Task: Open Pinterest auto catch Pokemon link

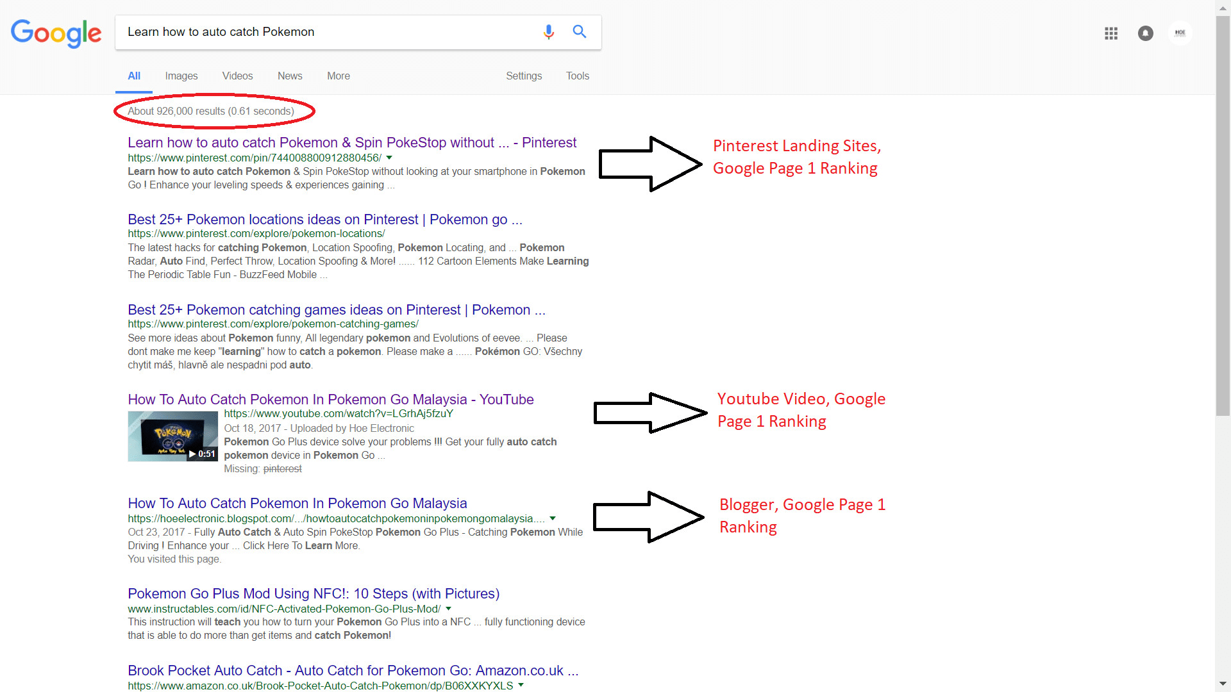Action: pos(352,143)
